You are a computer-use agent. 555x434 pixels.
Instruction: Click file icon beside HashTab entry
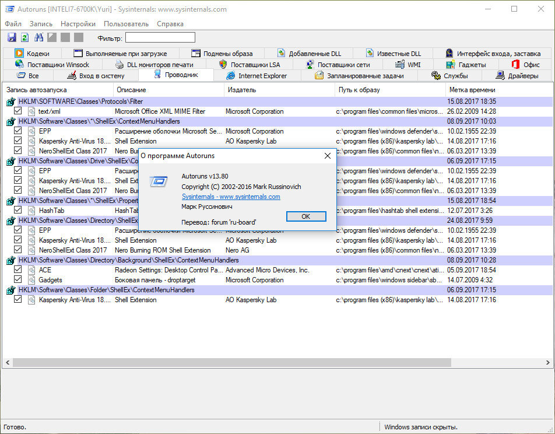pyautogui.click(x=31, y=211)
